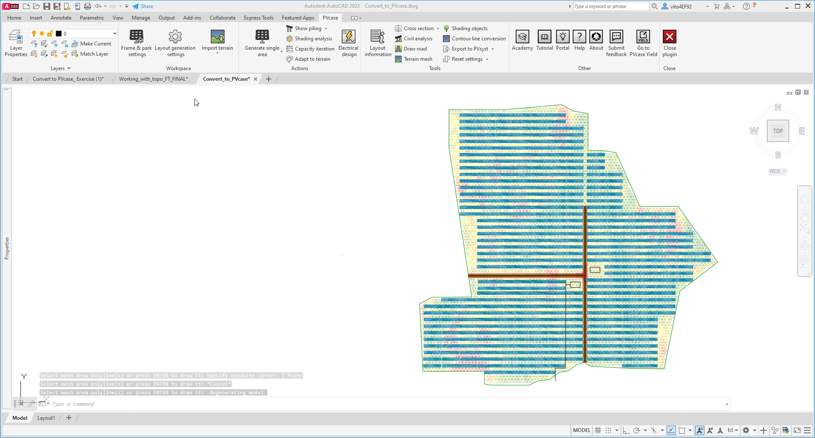Image resolution: width=815 pixels, height=438 pixels.
Task: Click the layer 0 black color swatch
Action: coord(59,34)
